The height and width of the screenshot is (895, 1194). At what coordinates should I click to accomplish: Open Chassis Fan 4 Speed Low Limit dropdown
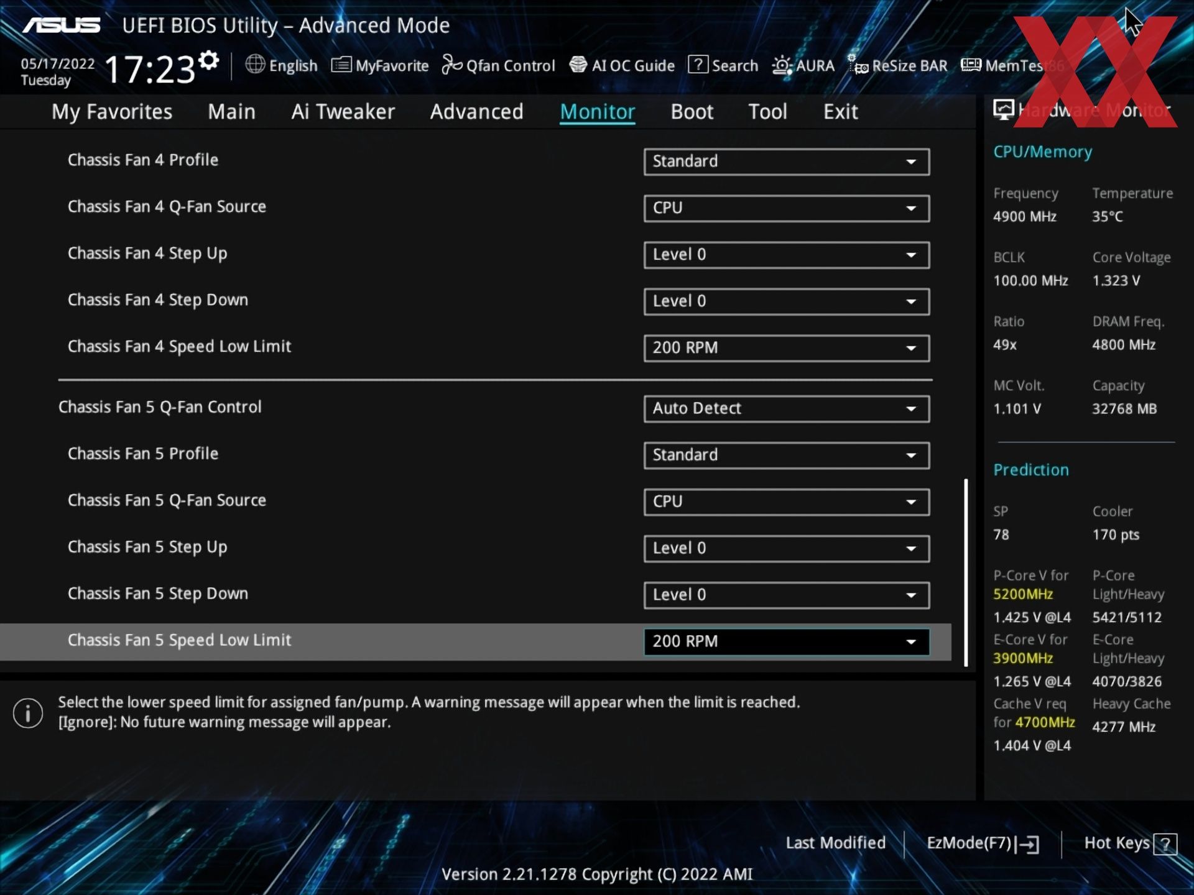tap(787, 348)
